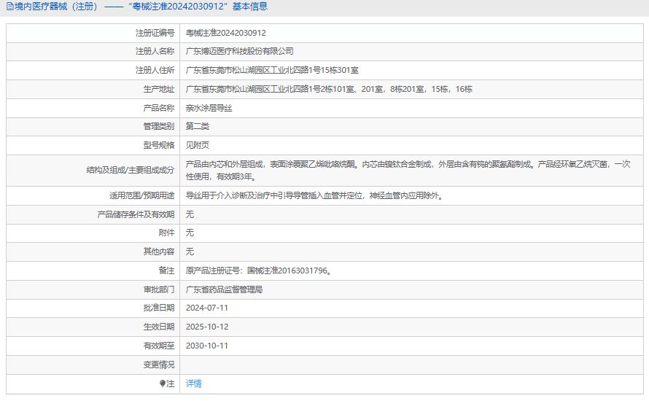Click the 产品储存条件及有效期 label
Screen dimensions: 649x401
pyautogui.click(x=136, y=214)
